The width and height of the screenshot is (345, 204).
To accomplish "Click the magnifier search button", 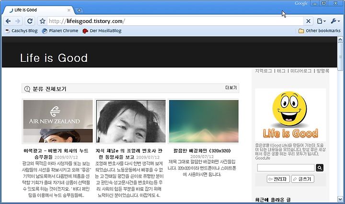I will pyautogui.click(x=320, y=168).
